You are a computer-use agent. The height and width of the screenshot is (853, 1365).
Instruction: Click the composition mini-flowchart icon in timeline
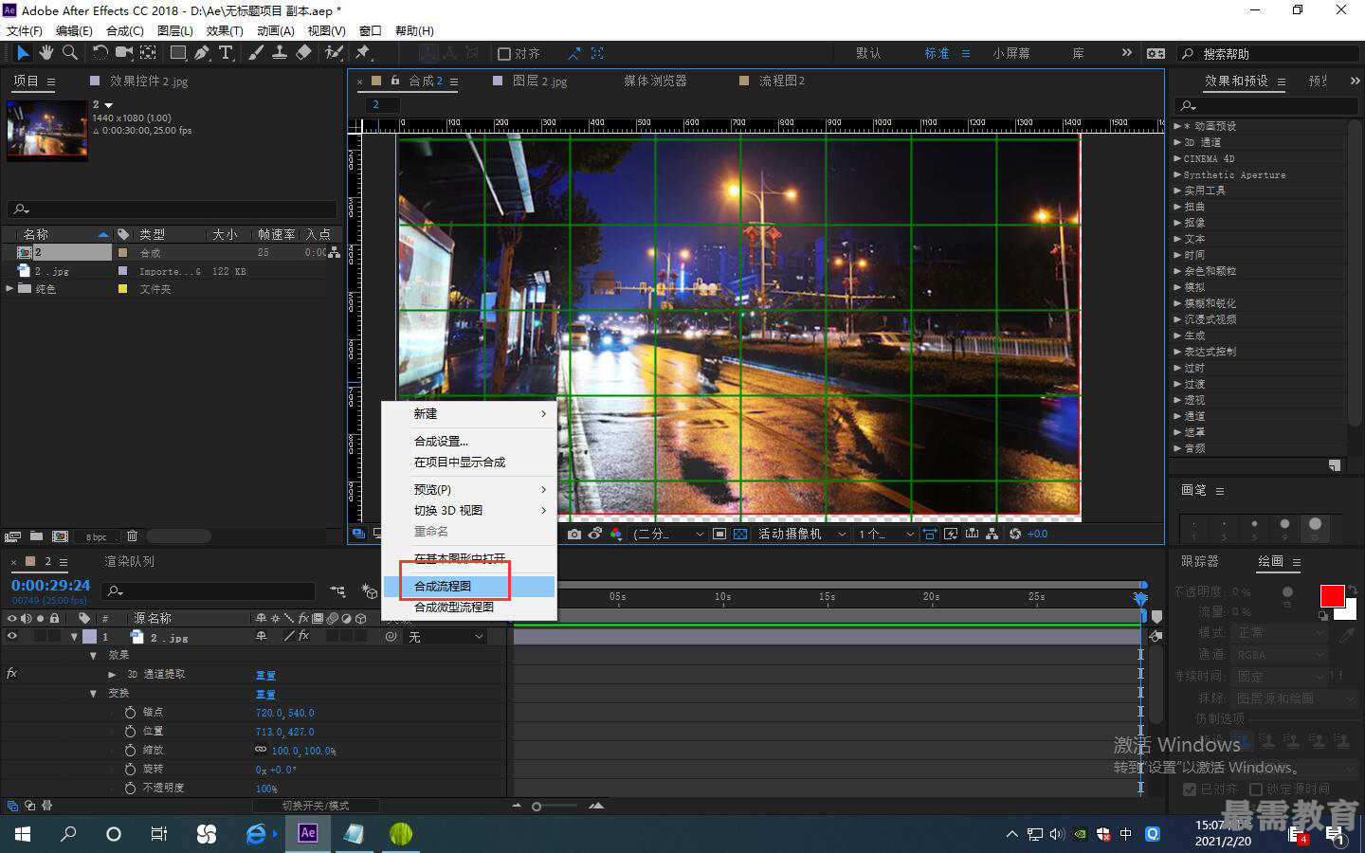(337, 591)
